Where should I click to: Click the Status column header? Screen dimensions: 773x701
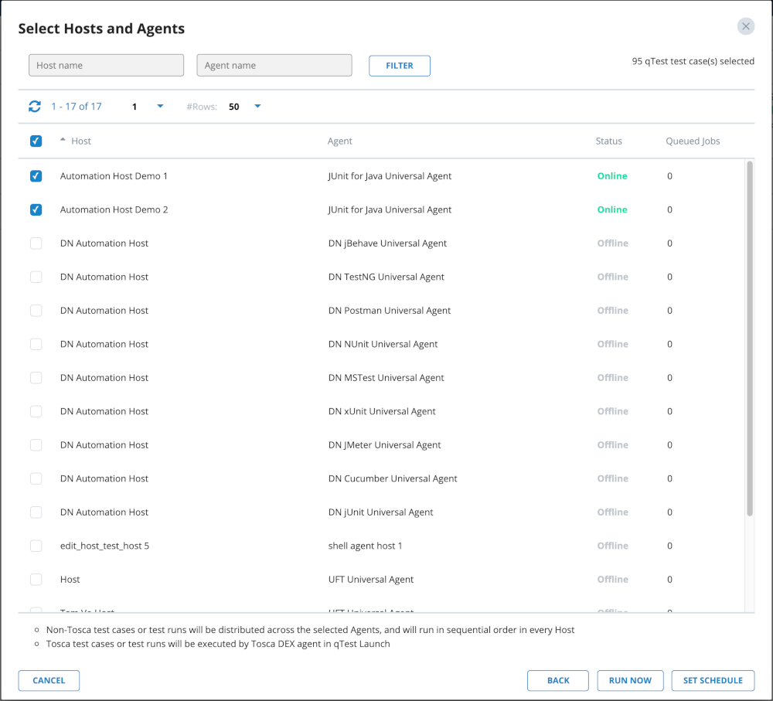coord(608,141)
